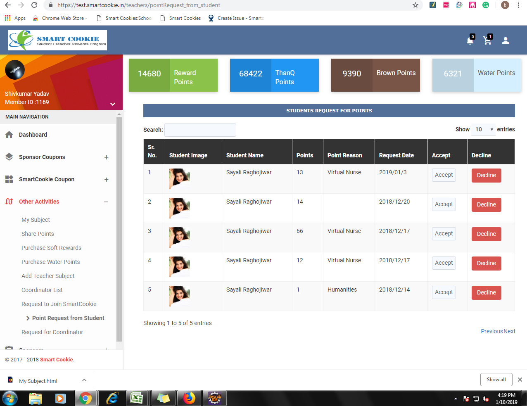Accept the 13 points Virtual Nurse request
This screenshot has height=406, width=527.
point(444,175)
